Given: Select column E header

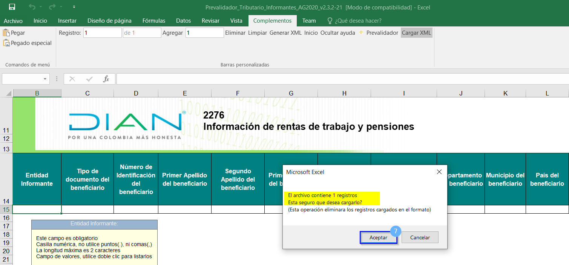Looking at the screenshot, I should pos(185,93).
